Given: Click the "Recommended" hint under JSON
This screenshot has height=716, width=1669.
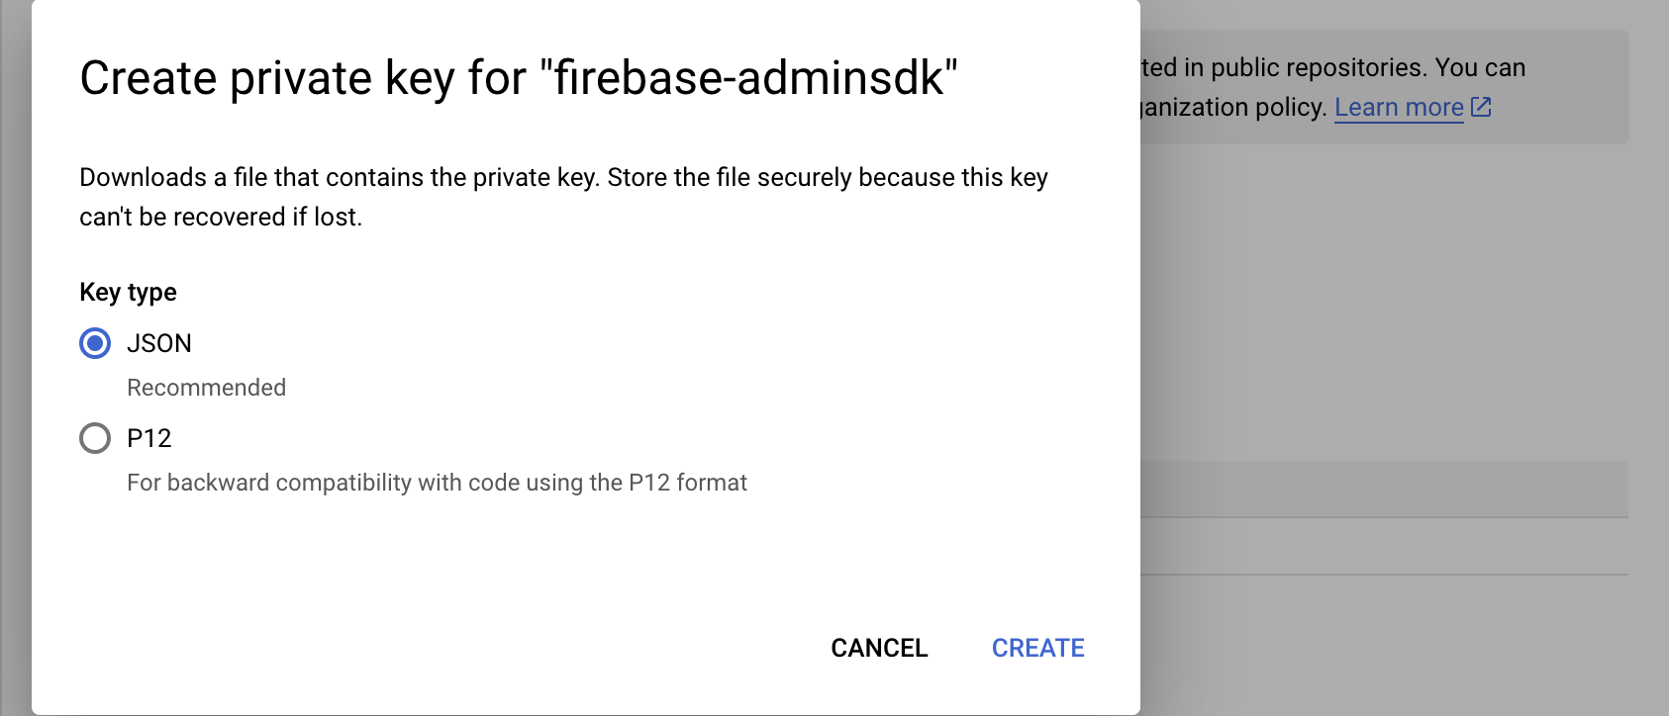Looking at the screenshot, I should click(206, 388).
